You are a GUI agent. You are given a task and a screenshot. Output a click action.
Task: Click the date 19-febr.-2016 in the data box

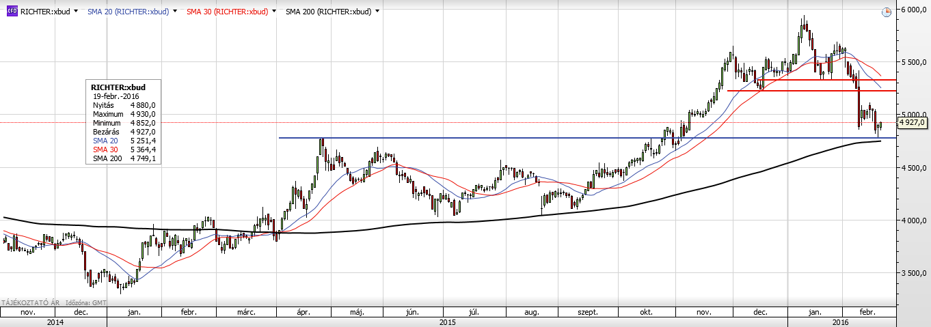[x=116, y=96]
